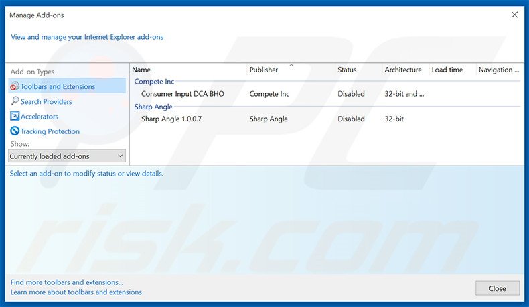Click the Tracking Protection blocked icon
Viewport: 529px width, 307px height.
pos(15,131)
